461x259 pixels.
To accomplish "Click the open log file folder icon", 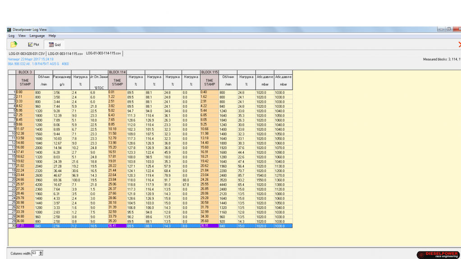I will [14, 44].
